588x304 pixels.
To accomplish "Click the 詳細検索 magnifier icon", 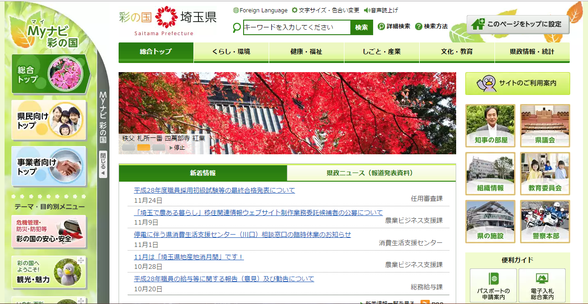I will coord(381,26).
